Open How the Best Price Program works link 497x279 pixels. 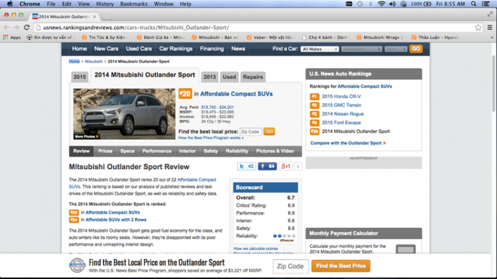[211, 138]
